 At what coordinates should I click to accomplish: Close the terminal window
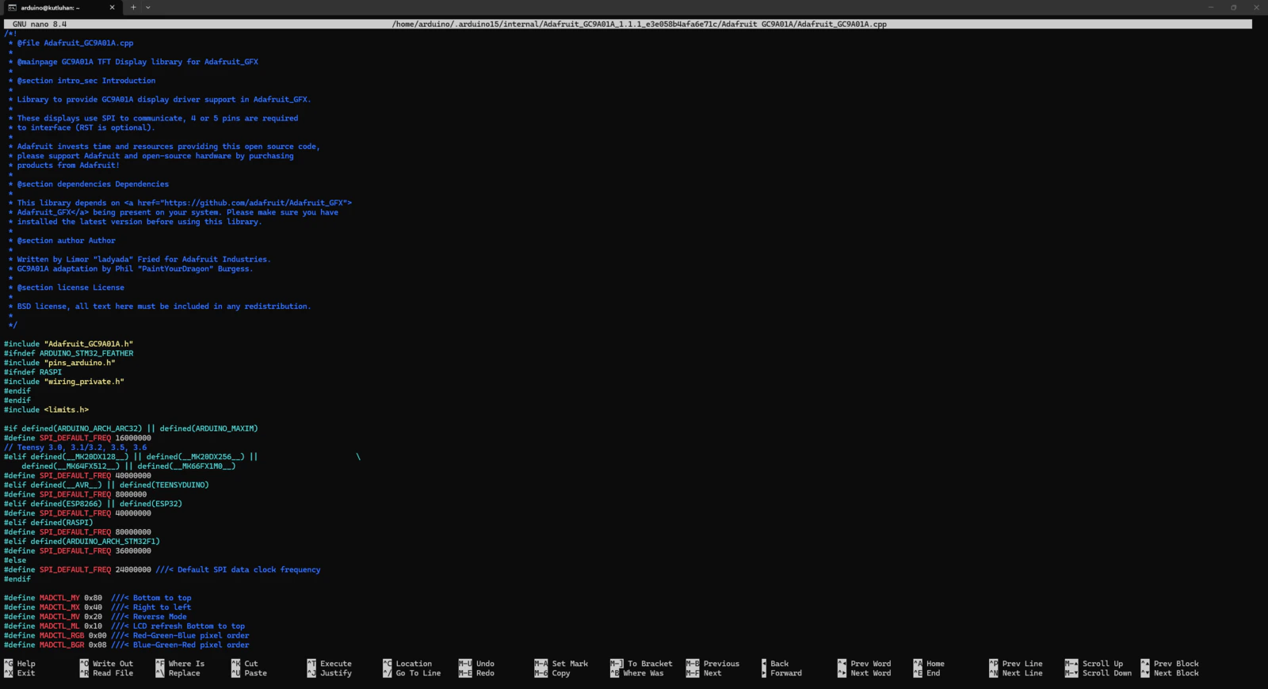[x=1256, y=7]
